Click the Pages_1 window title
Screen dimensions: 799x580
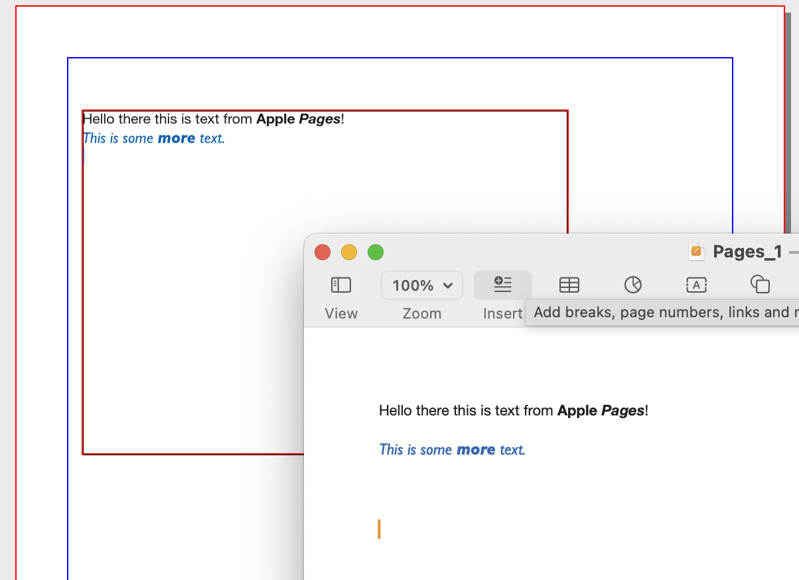(x=747, y=252)
